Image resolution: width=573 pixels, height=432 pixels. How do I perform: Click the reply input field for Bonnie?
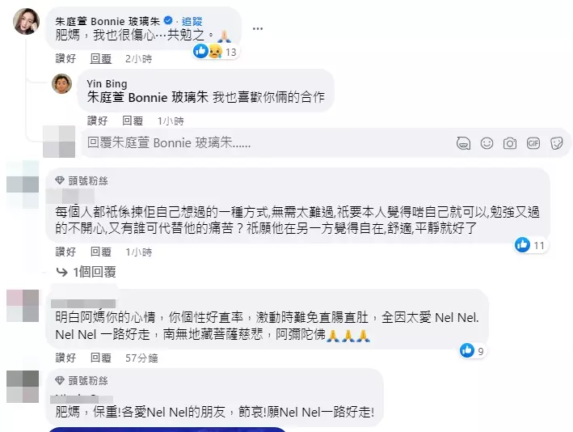(325, 143)
